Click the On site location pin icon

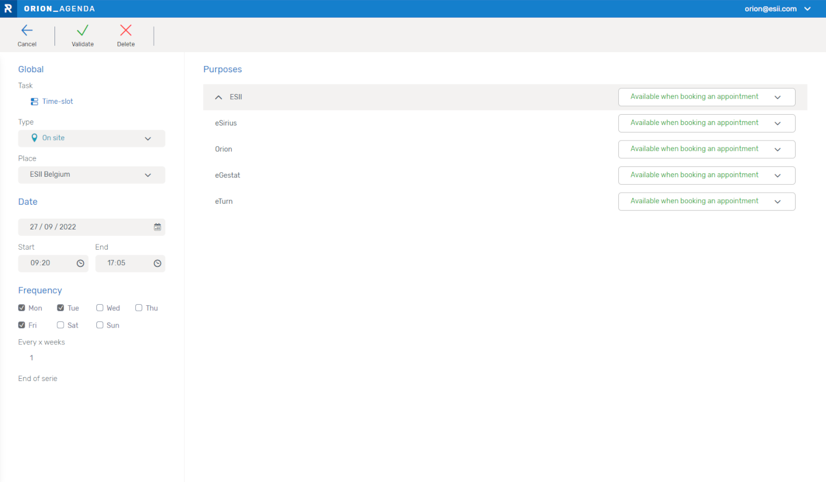[x=34, y=138]
